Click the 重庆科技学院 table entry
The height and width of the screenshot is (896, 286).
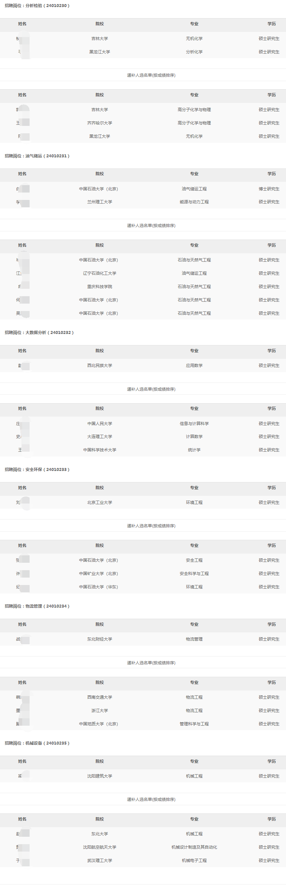point(100,287)
